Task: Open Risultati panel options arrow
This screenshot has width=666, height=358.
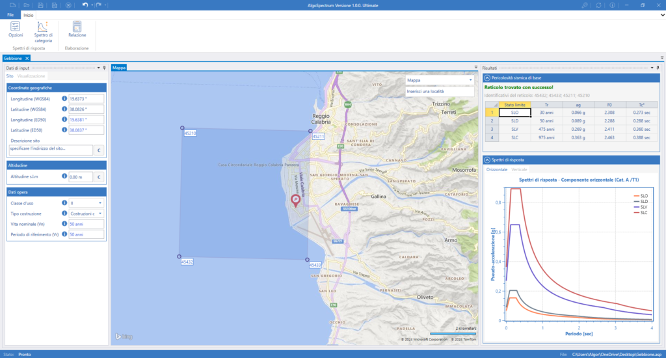Action: tap(652, 68)
